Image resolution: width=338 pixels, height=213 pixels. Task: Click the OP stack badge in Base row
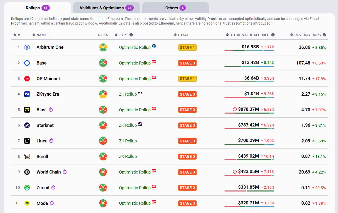click(x=154, y=62)
